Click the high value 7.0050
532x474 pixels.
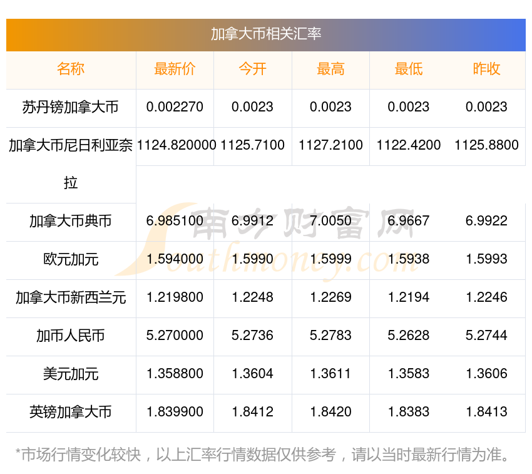[330, 221]
